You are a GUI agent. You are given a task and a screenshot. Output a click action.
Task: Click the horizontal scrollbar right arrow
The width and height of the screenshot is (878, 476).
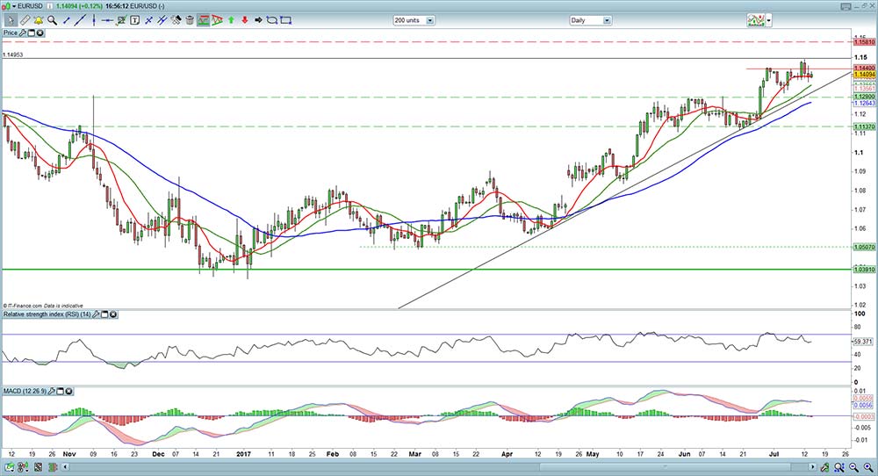click(812, 466)
